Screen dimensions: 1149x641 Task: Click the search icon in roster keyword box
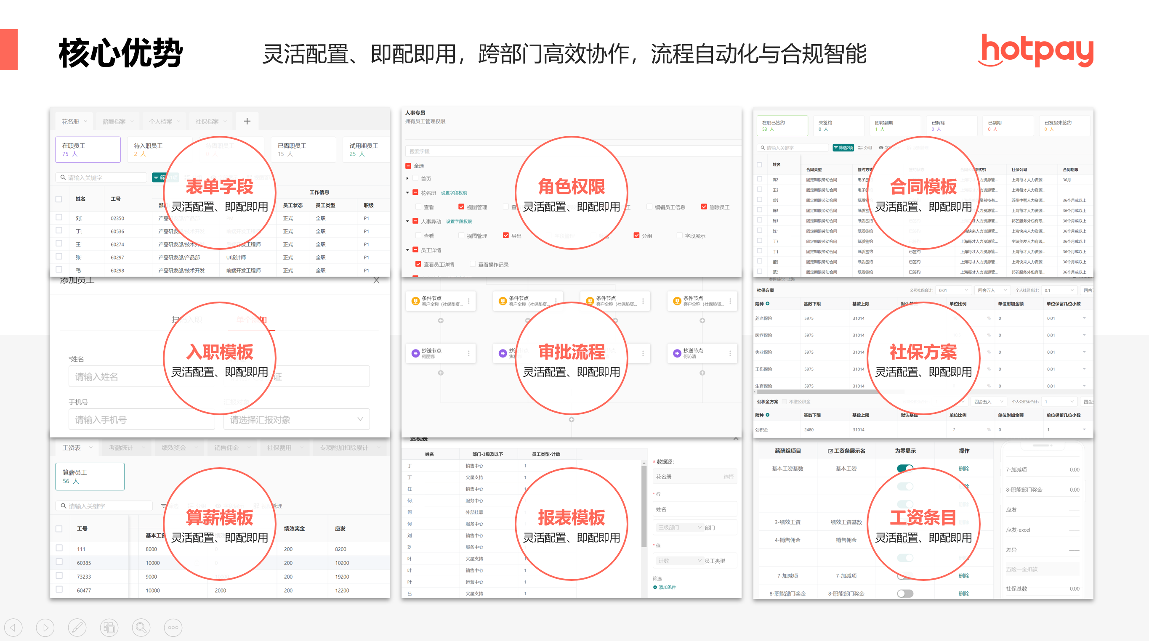point(63,177)
